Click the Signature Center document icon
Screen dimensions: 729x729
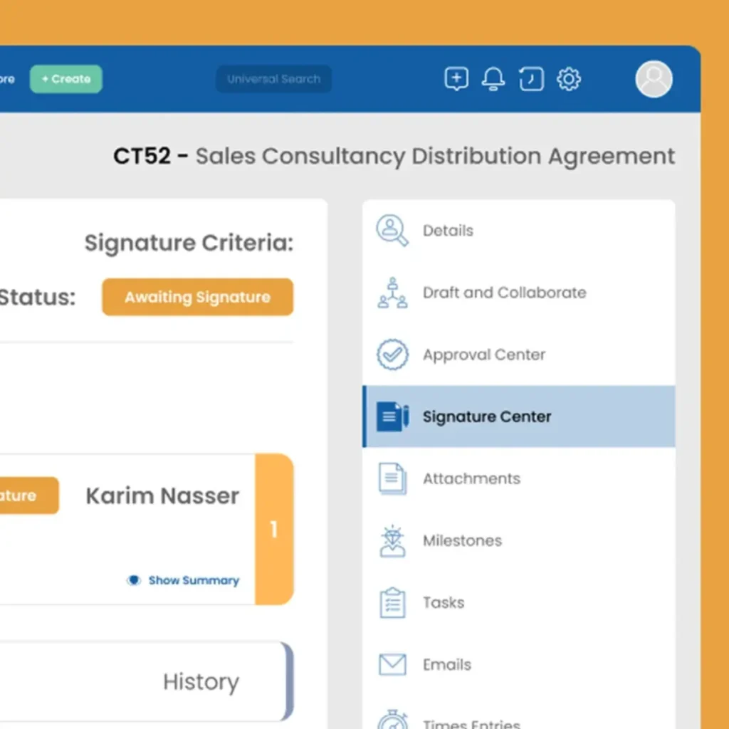392,416
